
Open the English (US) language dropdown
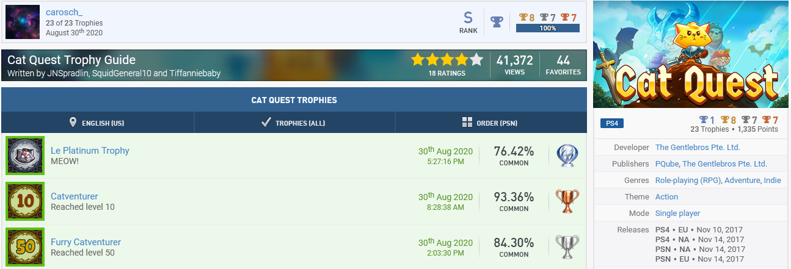pos(98,123)
